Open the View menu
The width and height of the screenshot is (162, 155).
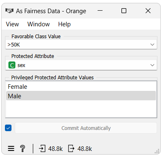point(12,24)
